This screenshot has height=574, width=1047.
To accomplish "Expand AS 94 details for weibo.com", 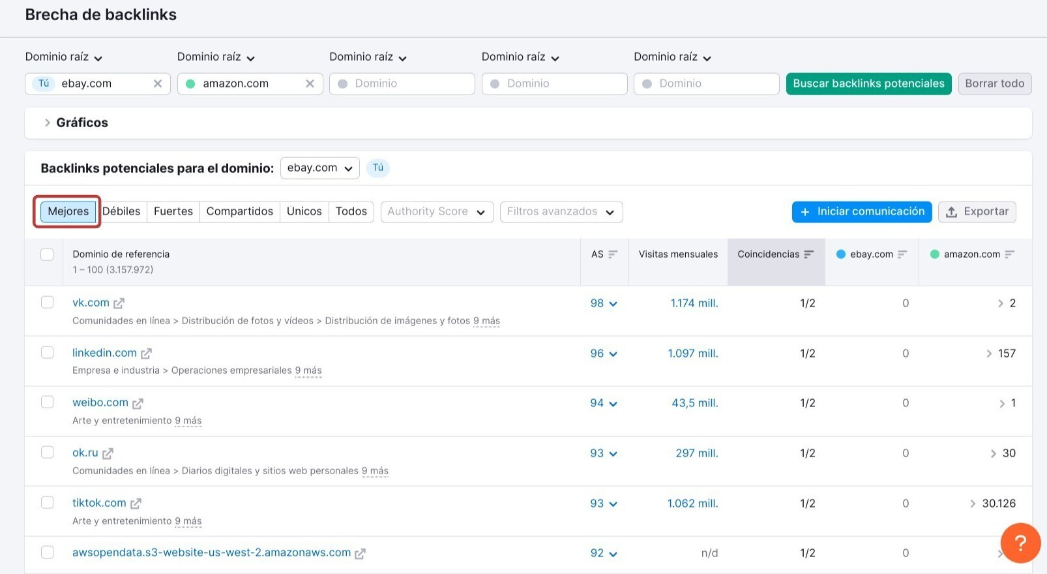I will pyautogui.click(x=604, y=403).
